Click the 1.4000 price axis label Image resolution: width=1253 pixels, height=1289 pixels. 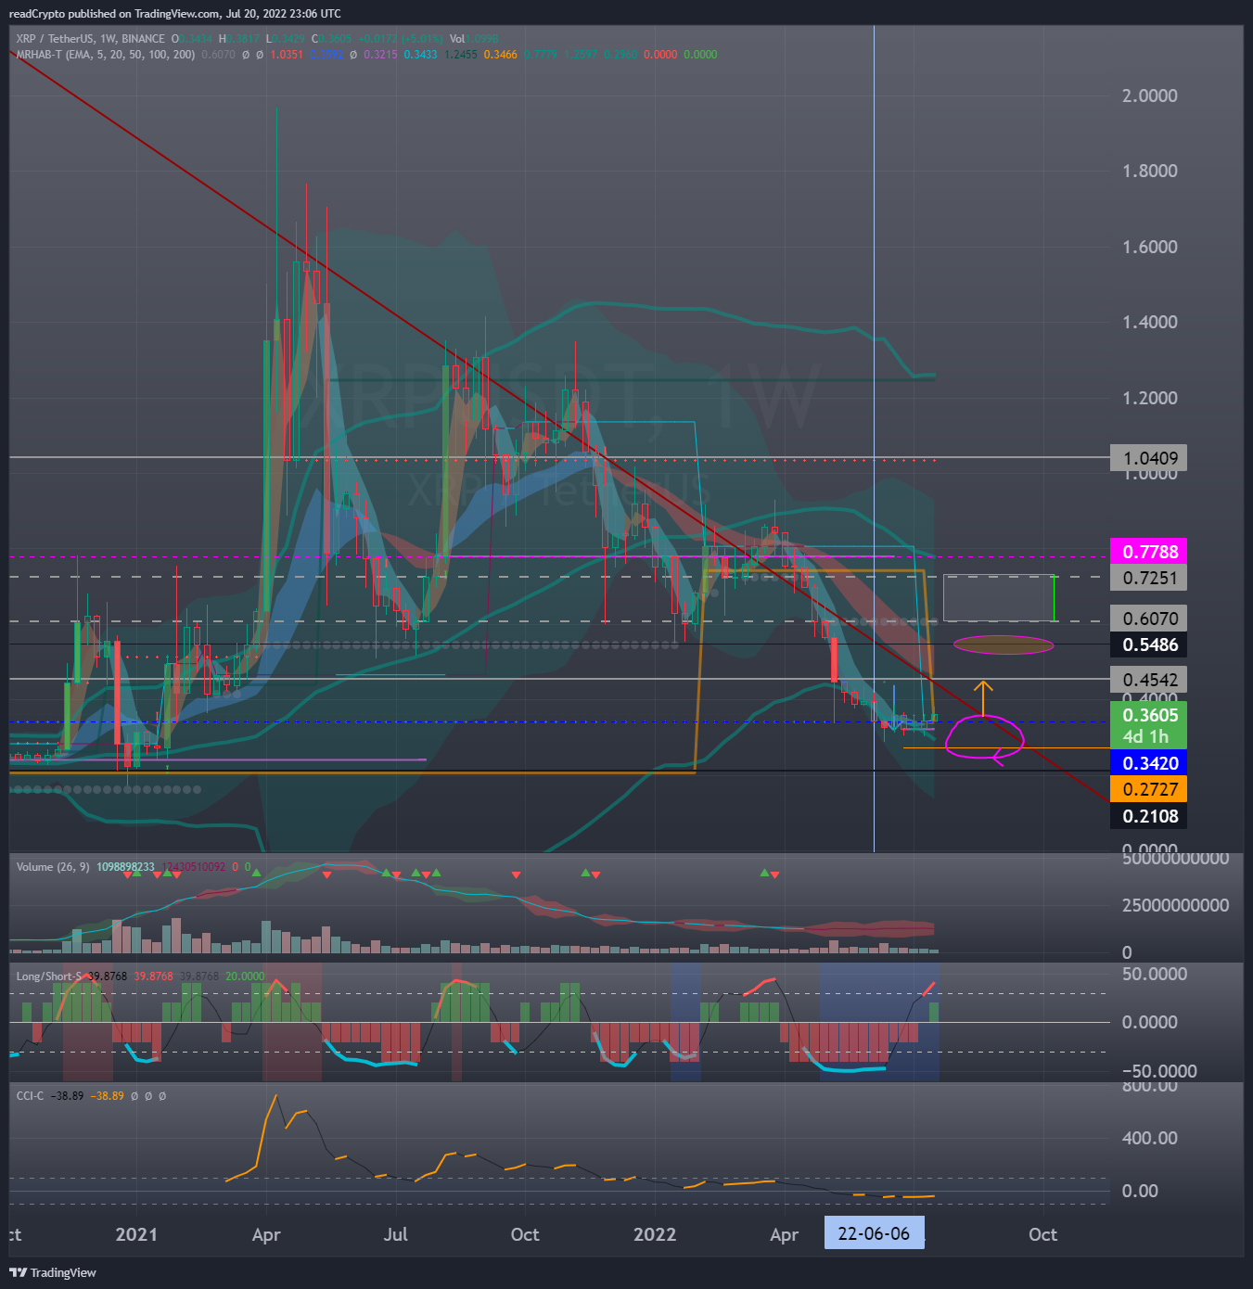pos(1149,323)
